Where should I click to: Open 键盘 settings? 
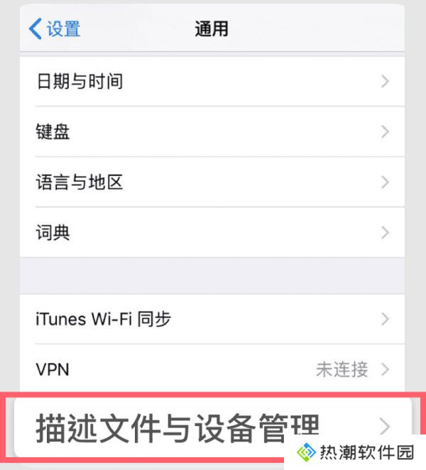212,131
